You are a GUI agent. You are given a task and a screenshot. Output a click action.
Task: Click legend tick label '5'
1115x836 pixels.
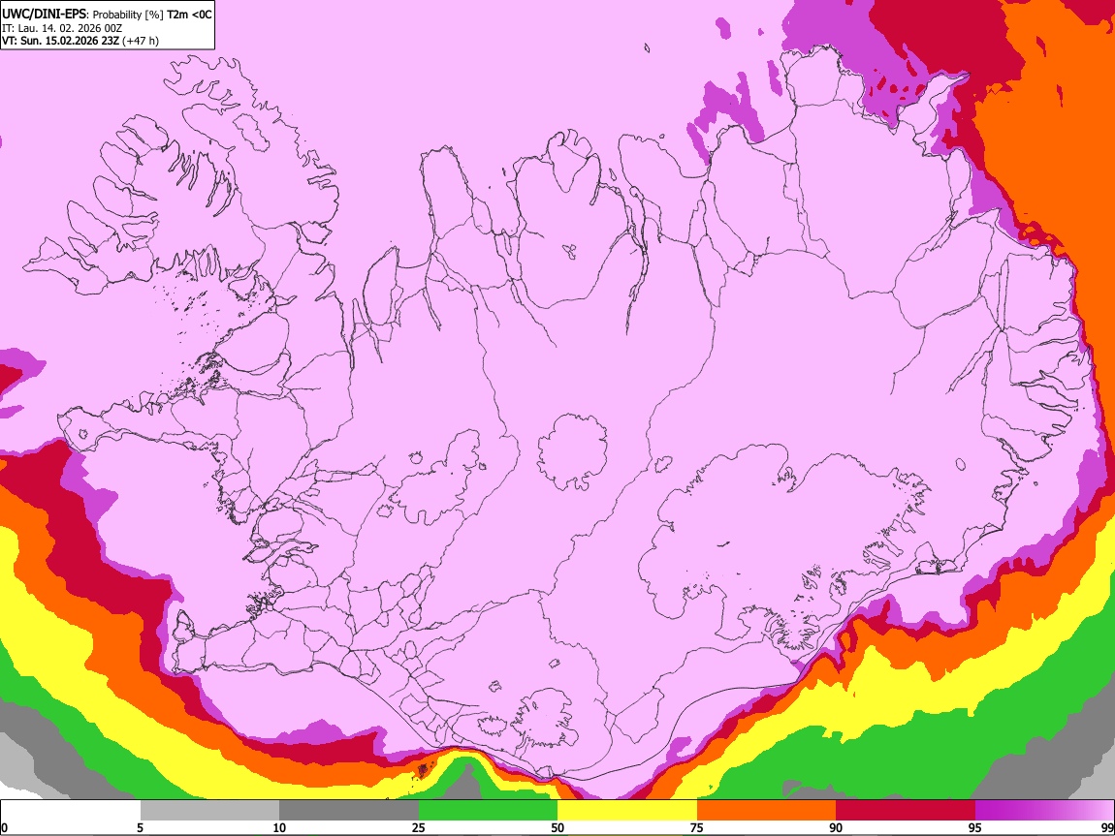coord(140,827)
